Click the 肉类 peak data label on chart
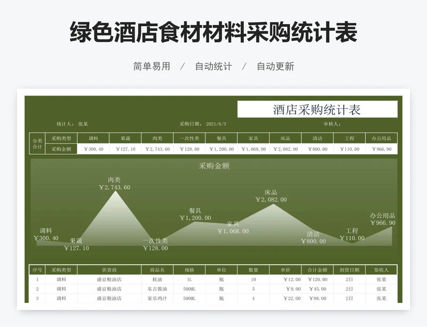 pyautogui.click(x=114, y=184)
